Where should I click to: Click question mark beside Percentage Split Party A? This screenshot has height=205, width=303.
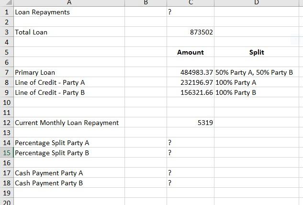[169, 143]
